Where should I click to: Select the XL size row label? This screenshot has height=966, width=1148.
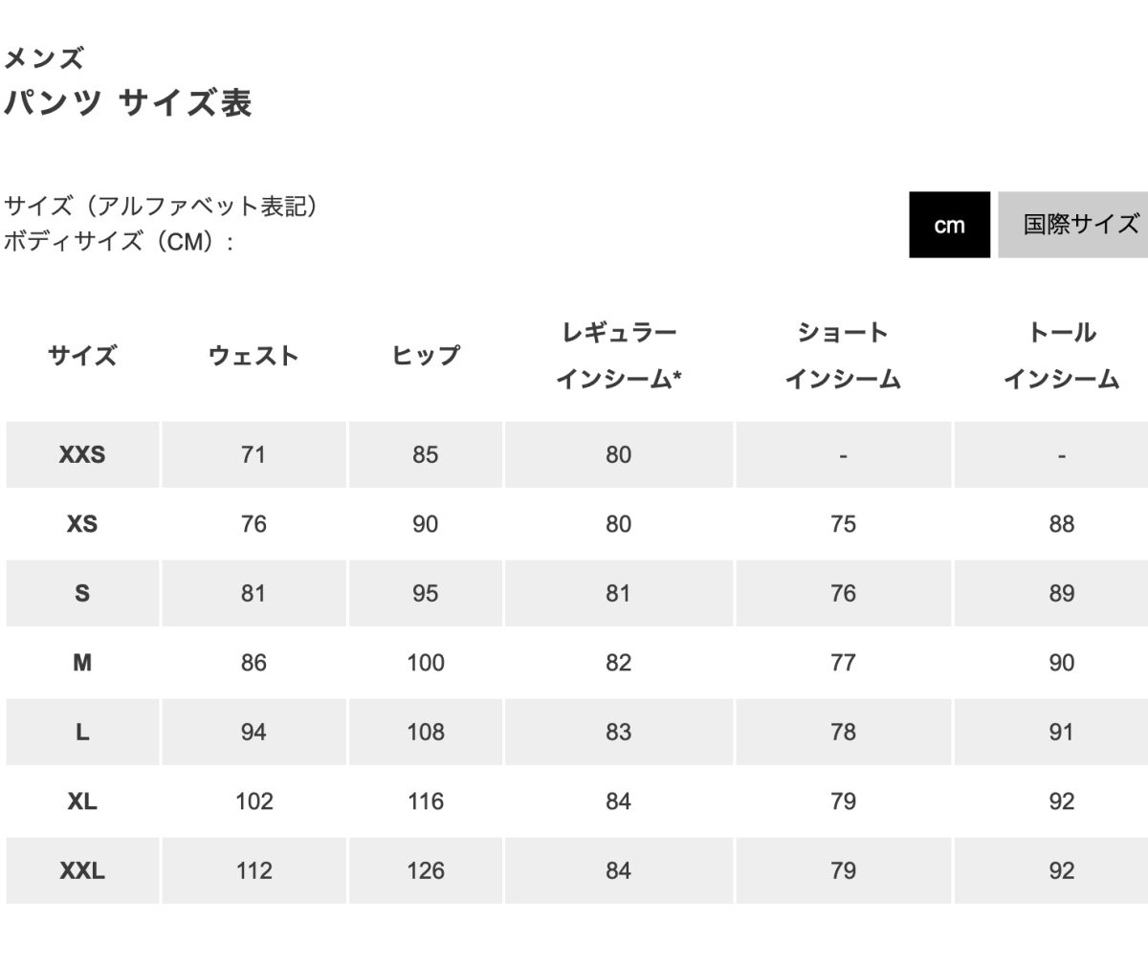click(x=82, y=801)
